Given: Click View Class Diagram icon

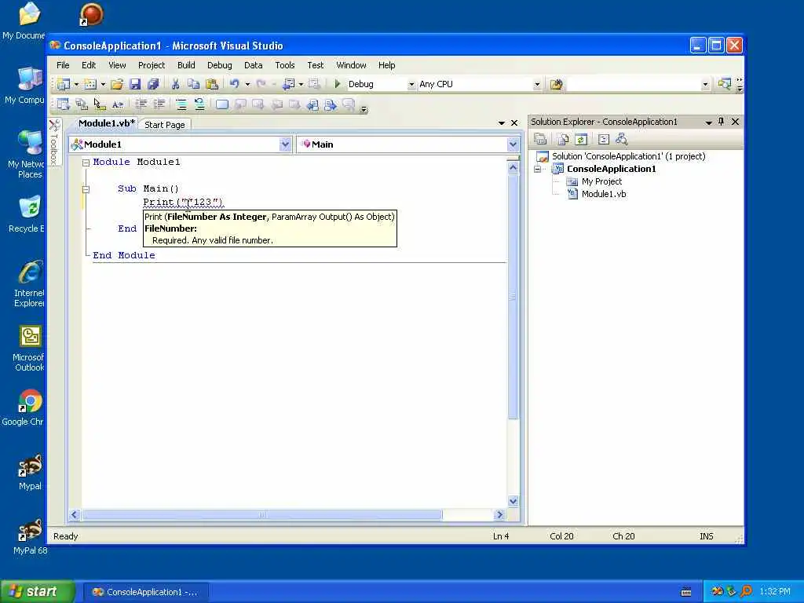Looking at the screenshot, I should (622, 139).
